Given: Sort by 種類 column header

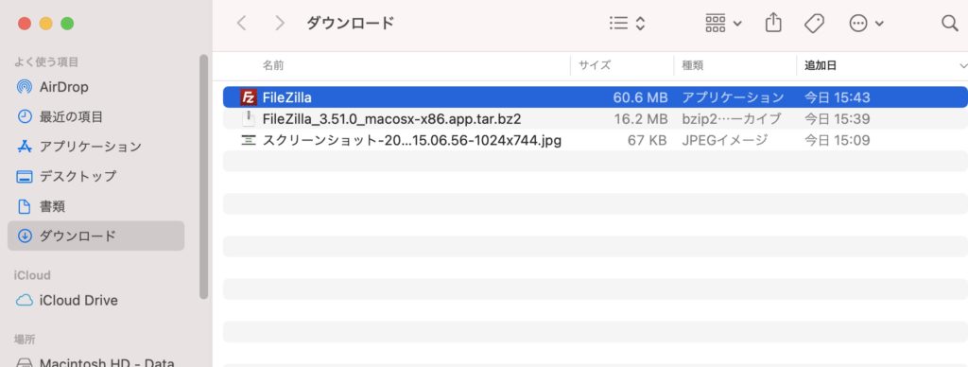Looking at the screenshot, I should 692,65.
